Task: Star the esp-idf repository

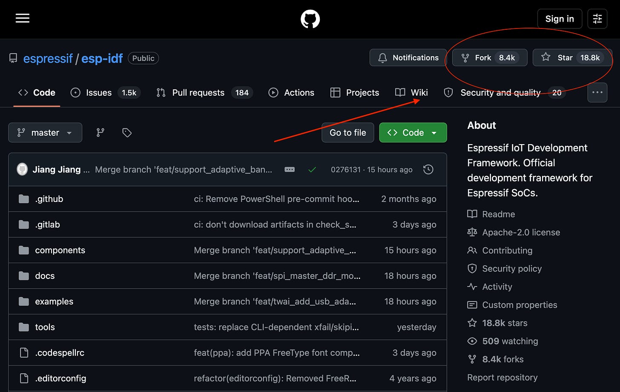Action: click(572, 58)
